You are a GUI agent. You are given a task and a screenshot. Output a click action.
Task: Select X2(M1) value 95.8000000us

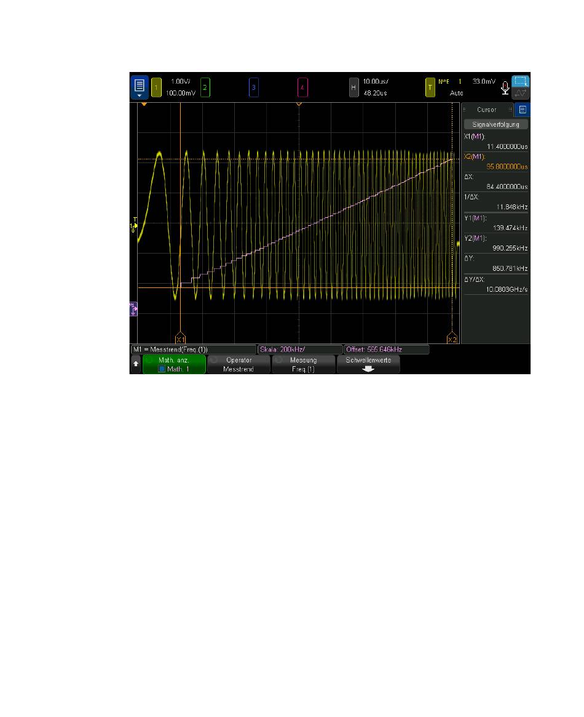(507, 166)
